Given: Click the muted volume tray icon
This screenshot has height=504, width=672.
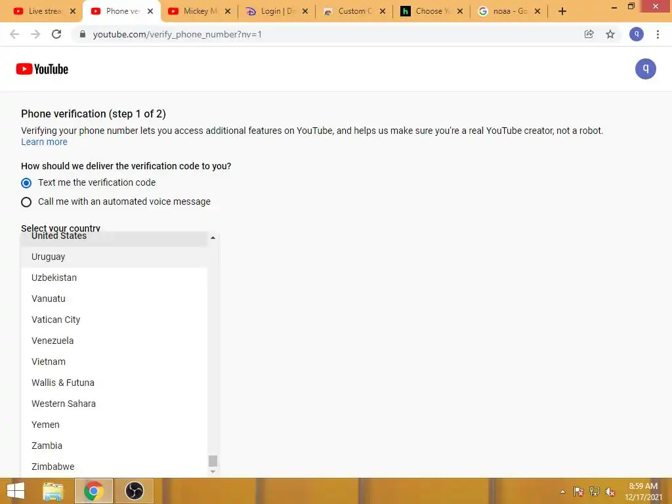Looking at the screenshot, I should click(610, 492).
